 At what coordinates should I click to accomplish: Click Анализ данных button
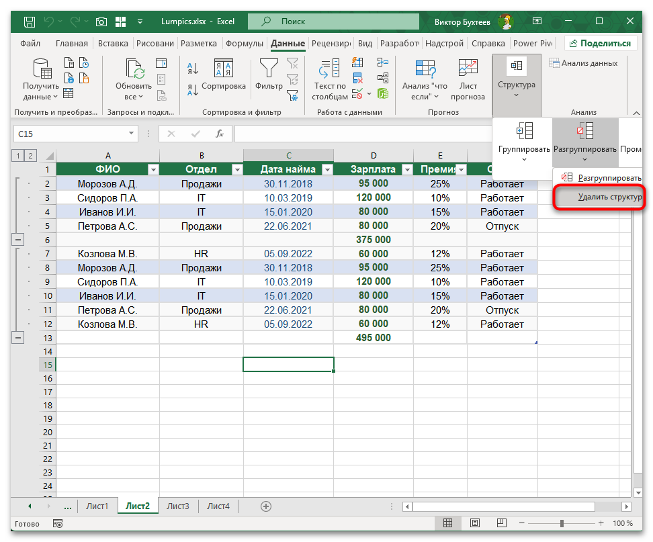click(x=583, y=63)
